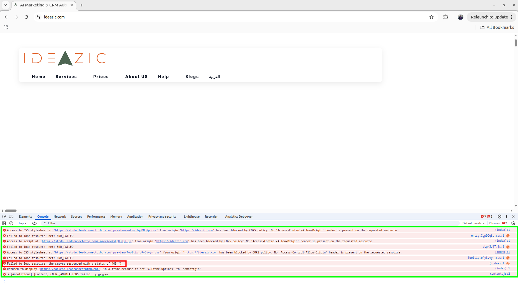Click the live expression eye icon
Screen dimensions: 518x294
point(34,223)
